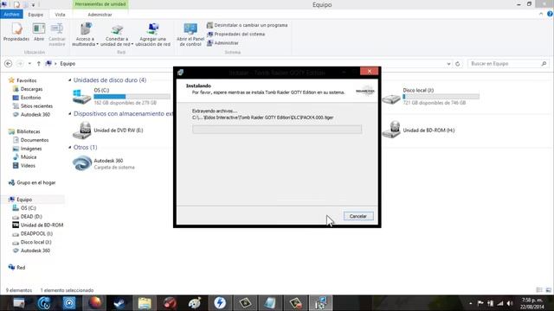Collapse Dispositivos con almacenamiento group
This screenshot has height=311, width=554.
coord(69,114)
